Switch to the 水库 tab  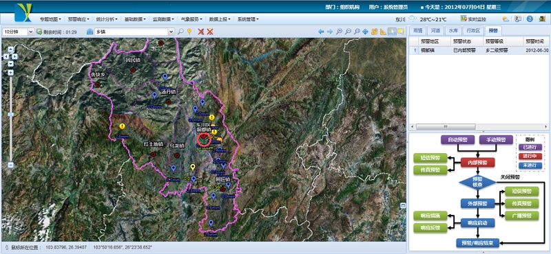tap(453, 30)
